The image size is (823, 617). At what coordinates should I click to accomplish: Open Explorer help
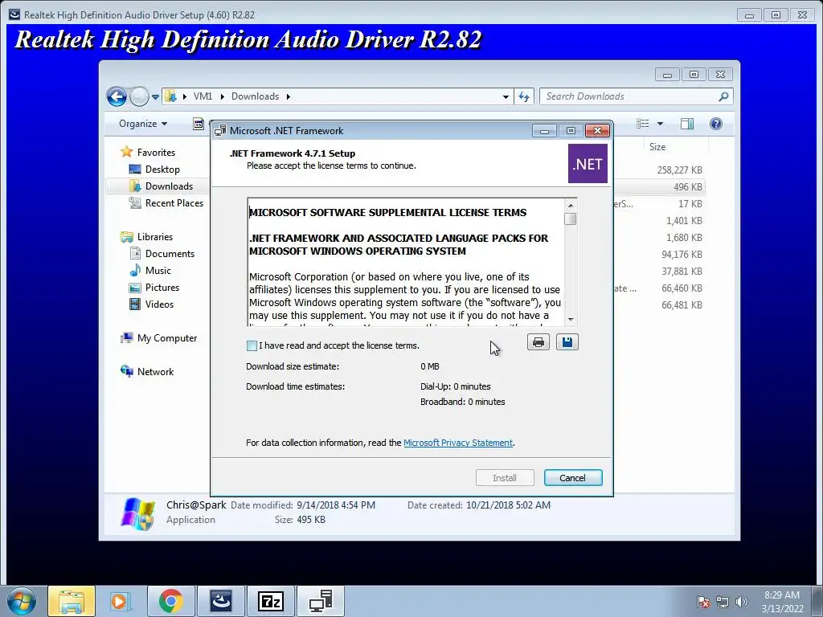716,124
